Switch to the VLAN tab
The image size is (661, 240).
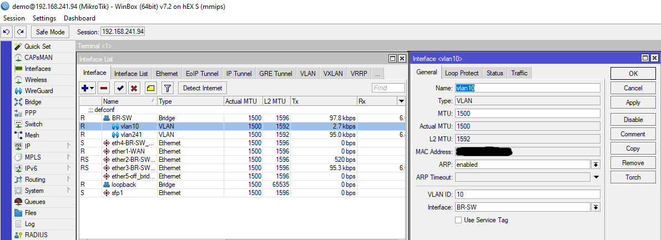pos(307,73)
